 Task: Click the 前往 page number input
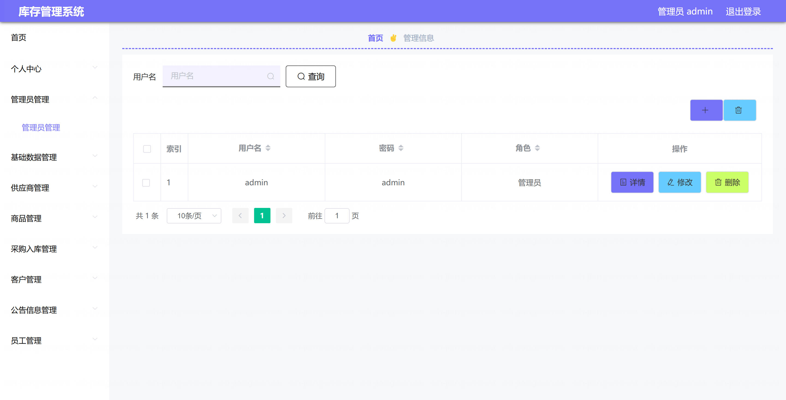click(x=337, y=216)
